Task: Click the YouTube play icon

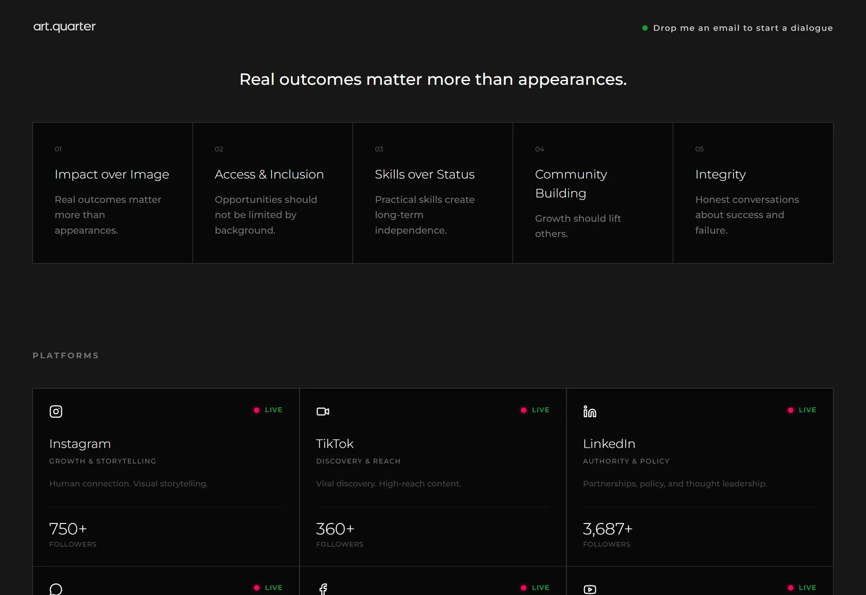Action: 590,589
